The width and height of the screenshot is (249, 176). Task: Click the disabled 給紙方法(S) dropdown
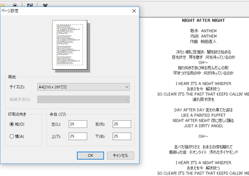pyautogui.click(x=84, y=99)
